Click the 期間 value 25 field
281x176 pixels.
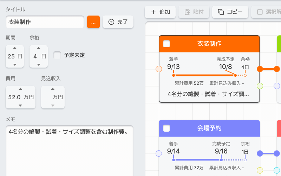[x=11, y=56]
